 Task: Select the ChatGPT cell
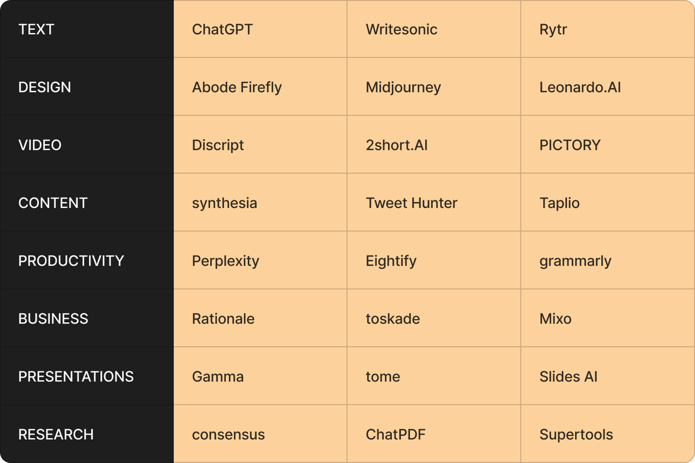(x=260, y=29)
